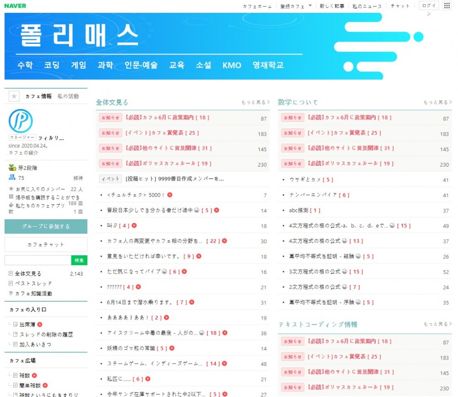Expand もっと見る for 全体文見る section
Image resolution: width=458 pixels, height=397 pixels.
tap(255, 102)
